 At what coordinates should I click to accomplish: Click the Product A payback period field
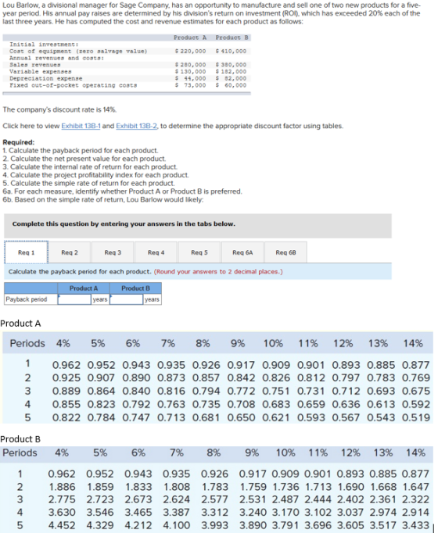coord(74,299)
